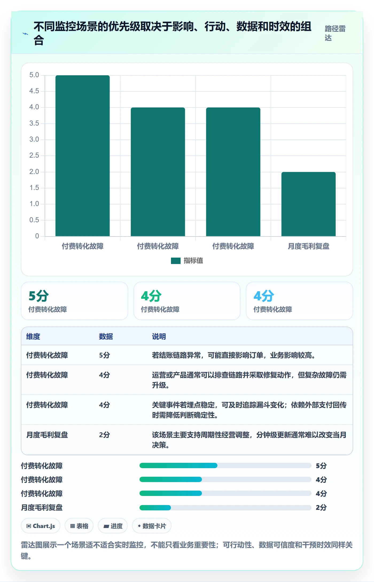Click the Chart.js tag icon
Image resolution: width=374 pixels, height=582 pixels.
coord(29,526)
